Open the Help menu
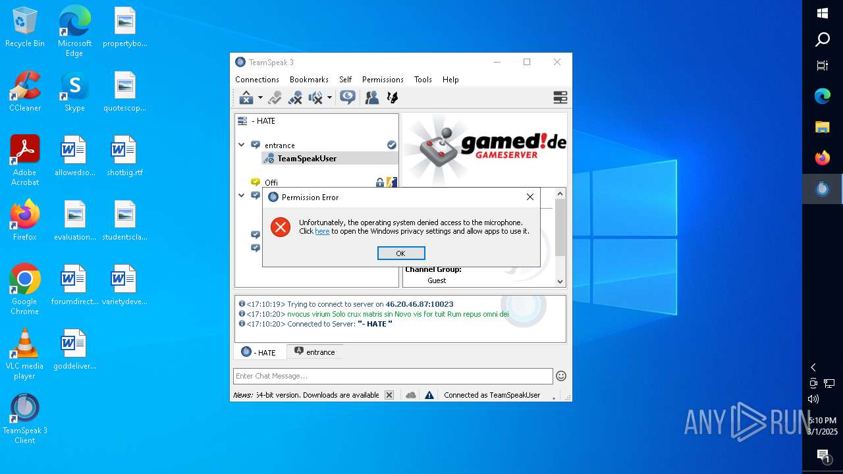 450,79
